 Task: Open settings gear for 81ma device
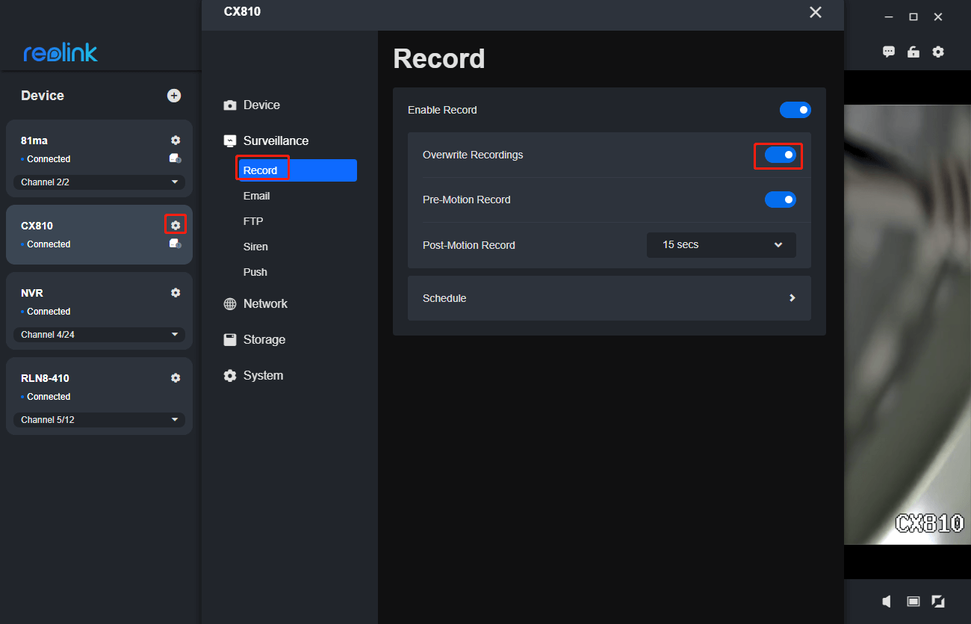click(x=176, y=140)
